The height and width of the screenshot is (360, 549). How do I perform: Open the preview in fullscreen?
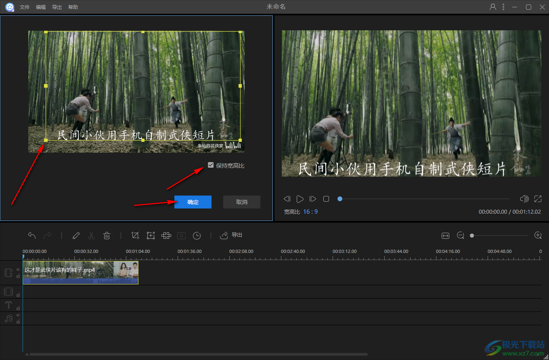[x=538, y=199]
